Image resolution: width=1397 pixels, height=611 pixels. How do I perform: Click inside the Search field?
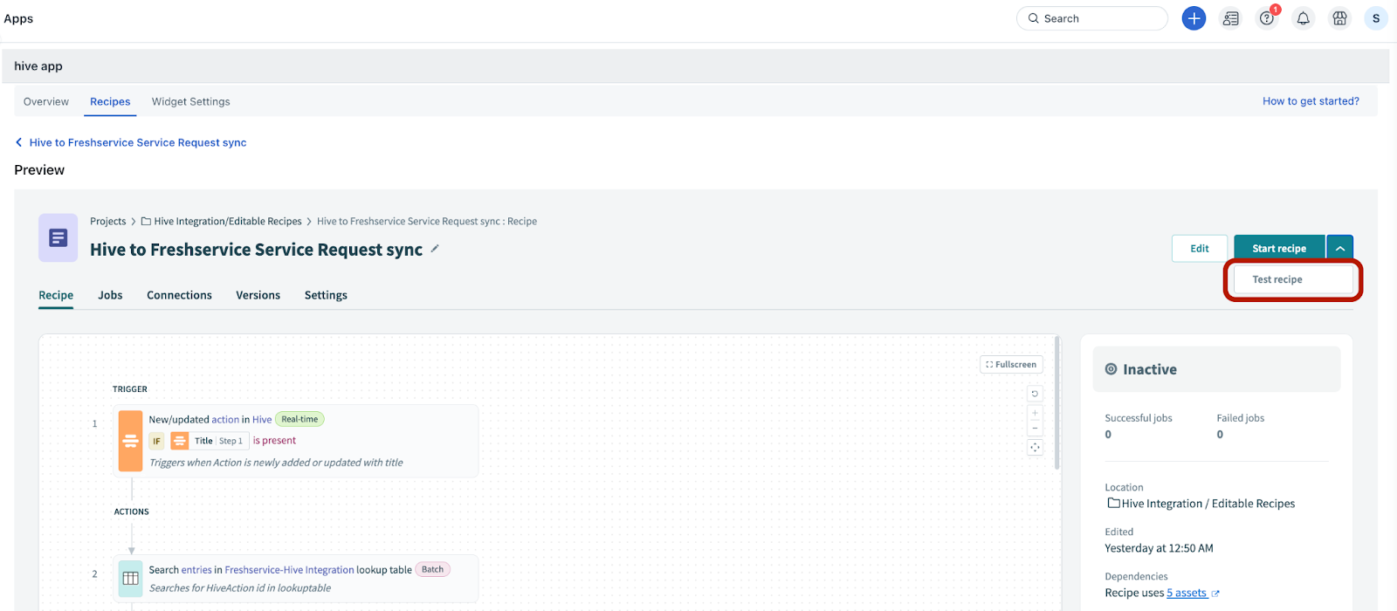(x=1092, y=18)
